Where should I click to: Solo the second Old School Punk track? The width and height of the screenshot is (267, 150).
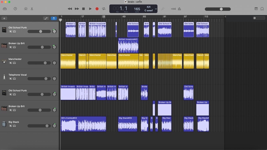pos(14,94)
